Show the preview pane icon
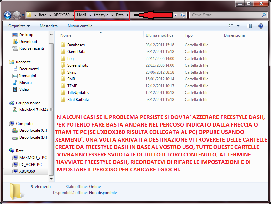This screenshot has height=204, width=271. tap(249, 26)
